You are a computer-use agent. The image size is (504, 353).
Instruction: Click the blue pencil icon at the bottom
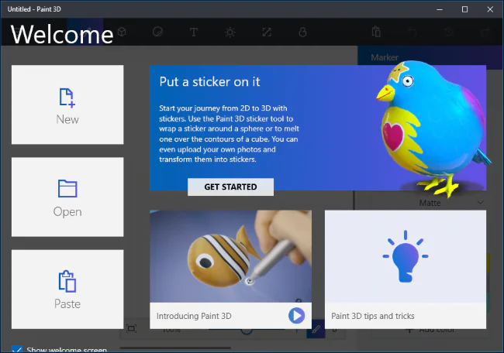(x=316, y=329)
